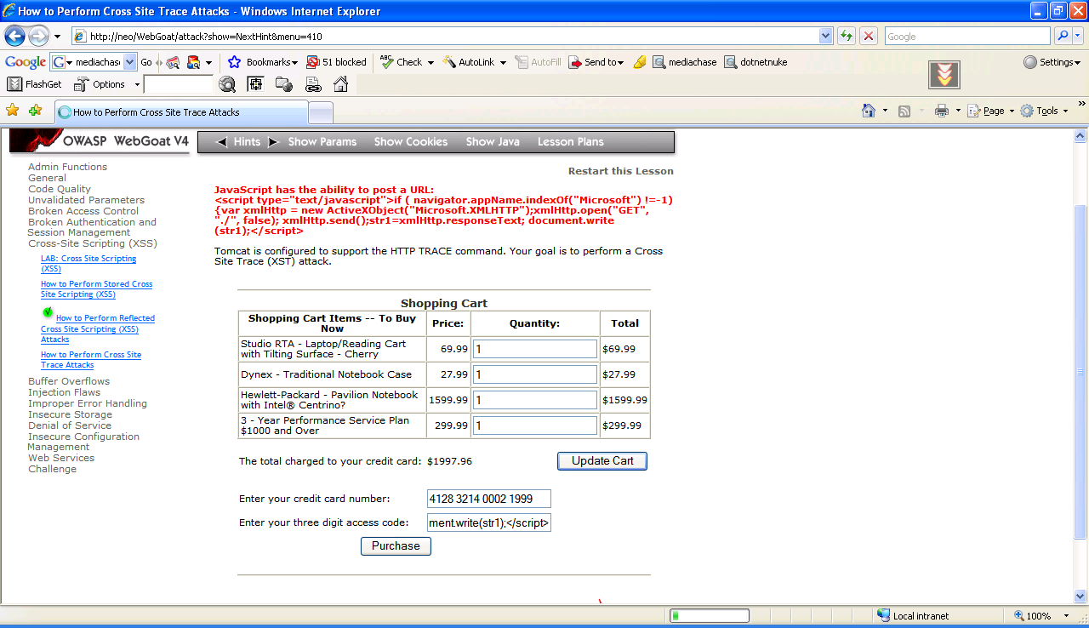Click the red X stop loading icon
The height and width of the screenshot is (628, 1089).
tap(868, 37)
